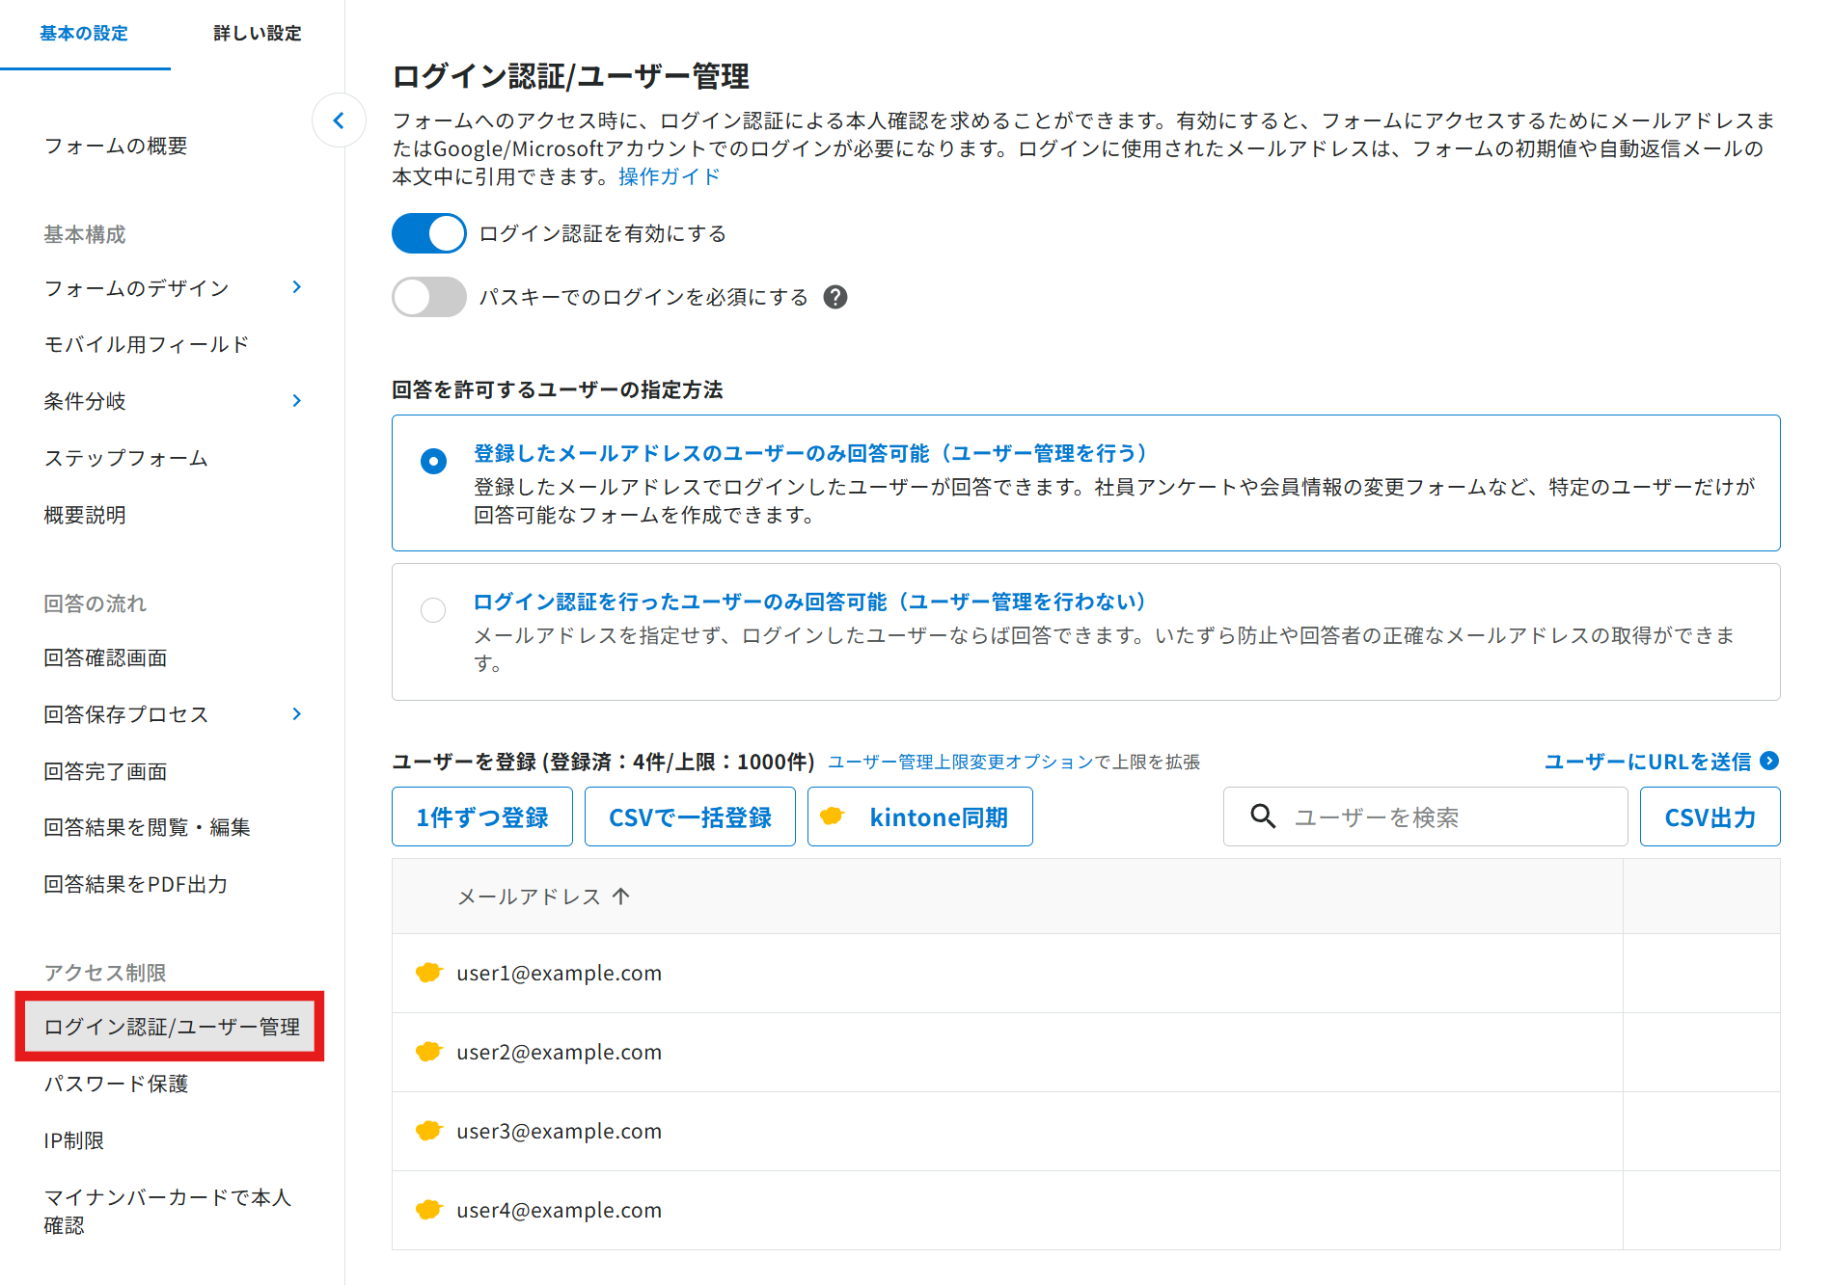
Task: Click magnifier icon in user search box
Action: click(1263, 817)
